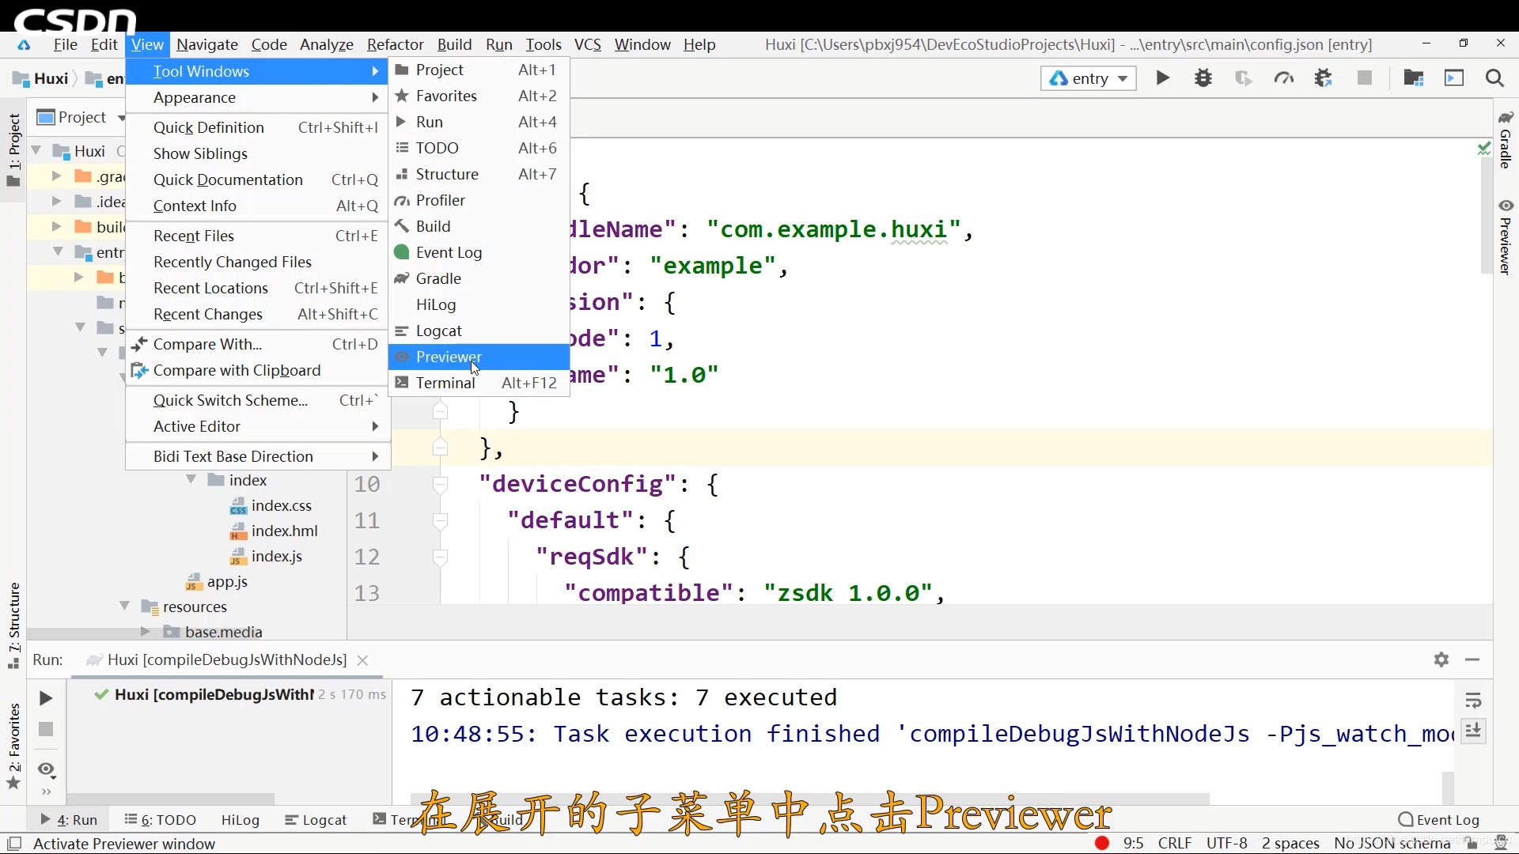Open the VCS menu
The width and height of the screenshot is (1519, 854).
click(588, 44)
